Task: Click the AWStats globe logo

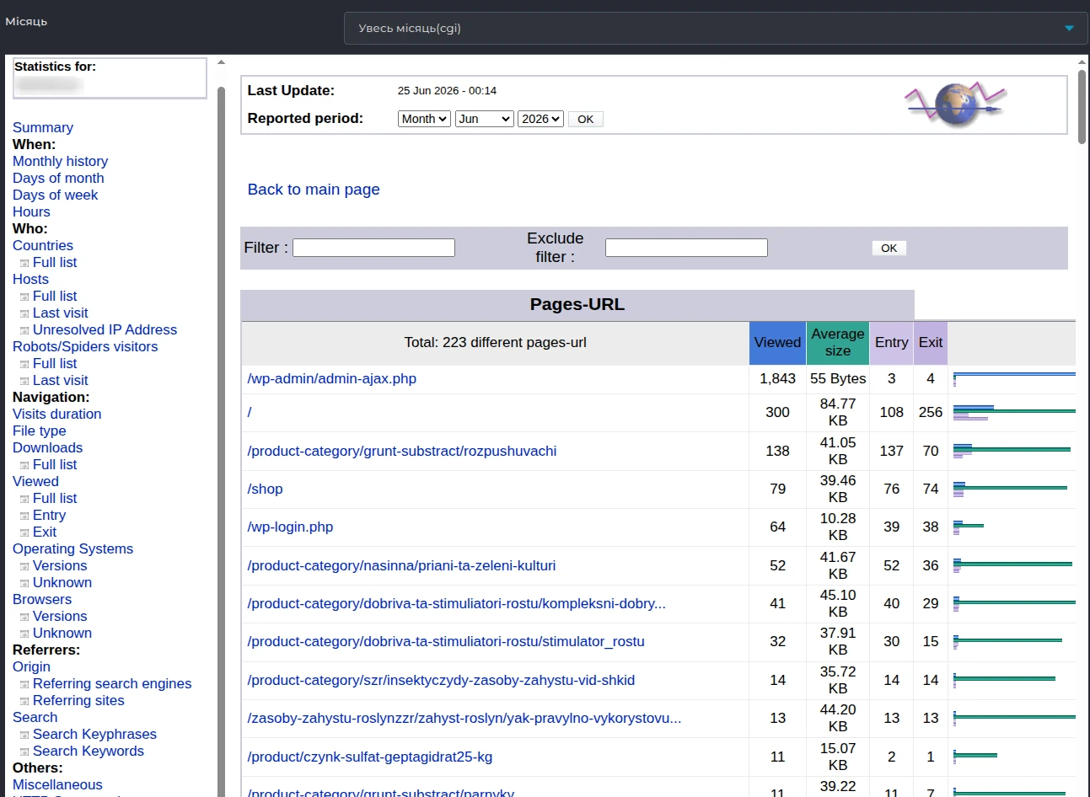Action: tap(954, 104)
